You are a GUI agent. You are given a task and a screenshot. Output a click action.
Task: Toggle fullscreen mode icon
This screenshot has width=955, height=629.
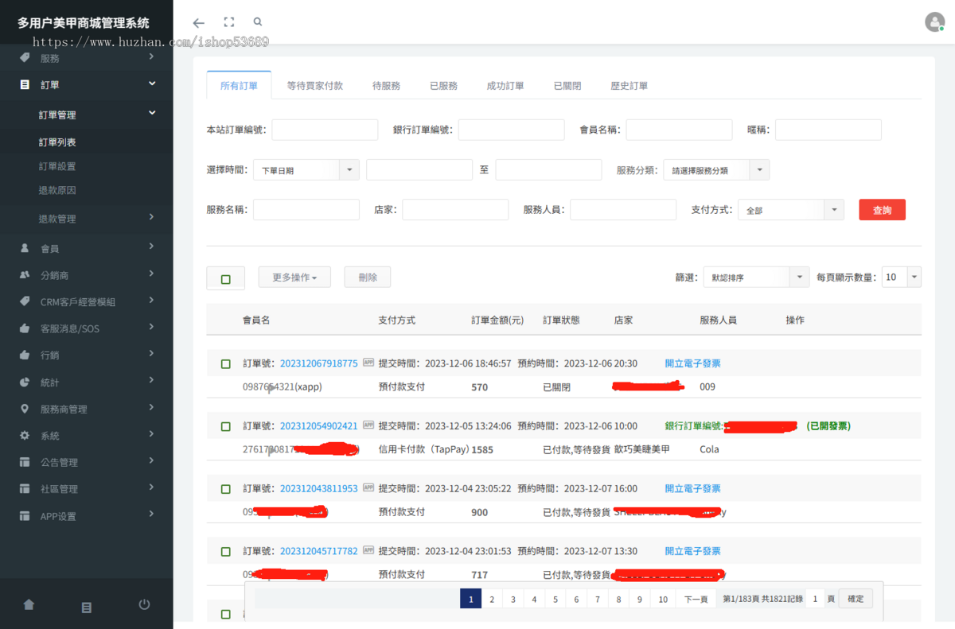229,22
